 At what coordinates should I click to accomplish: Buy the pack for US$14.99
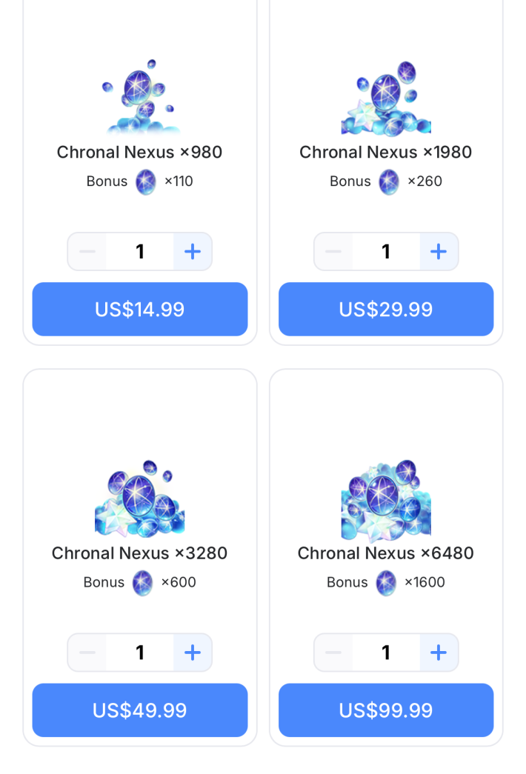tap(140, 309)
